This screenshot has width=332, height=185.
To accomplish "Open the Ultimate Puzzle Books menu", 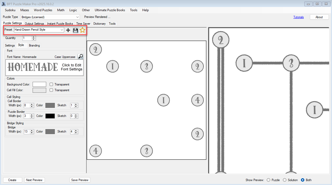I will [110, 10].
